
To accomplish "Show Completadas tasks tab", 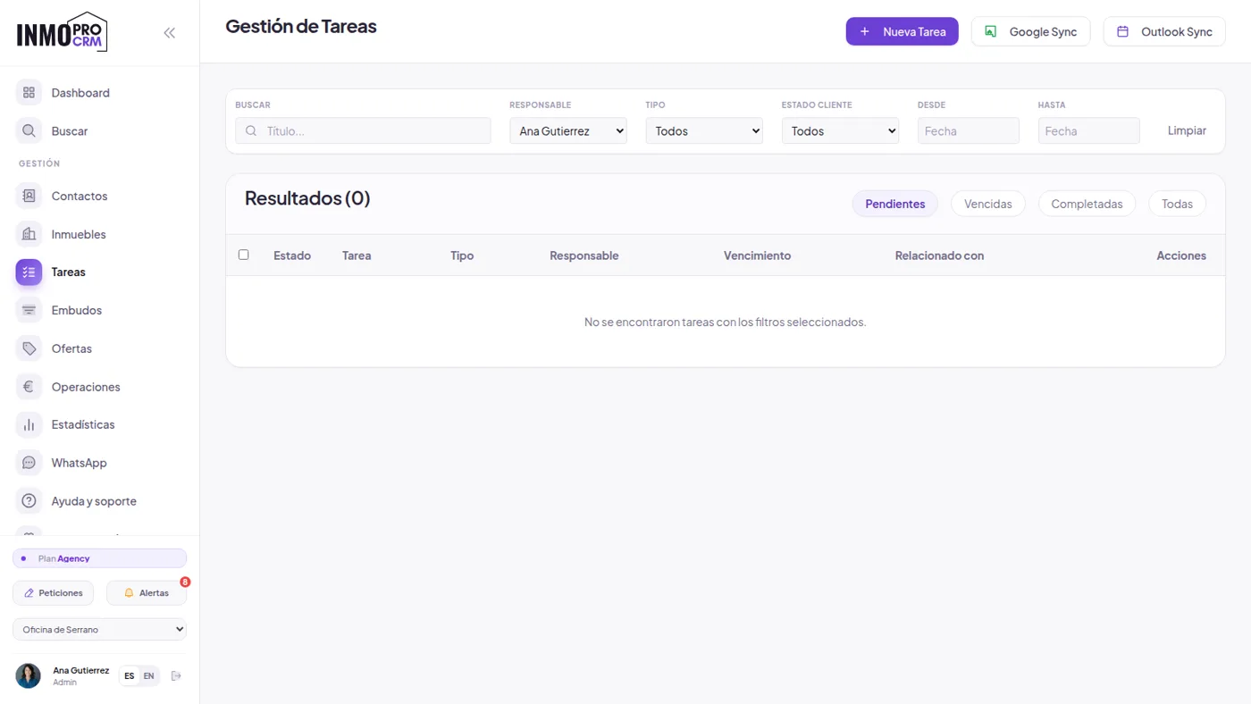I will click(1087, 204).
